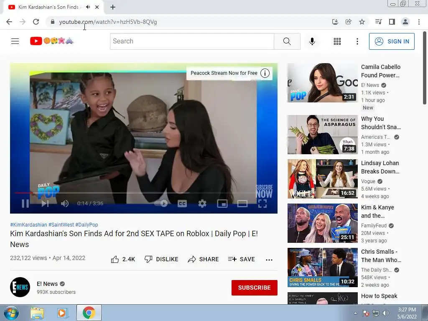
Task: Click Chrome icon in taskbar
Action: tap(89, 313)
